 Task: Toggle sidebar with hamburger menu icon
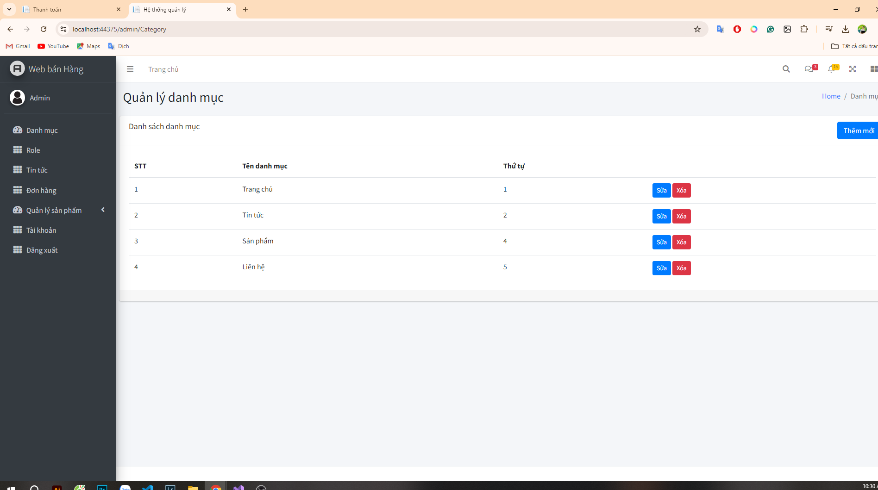[130, 69]
